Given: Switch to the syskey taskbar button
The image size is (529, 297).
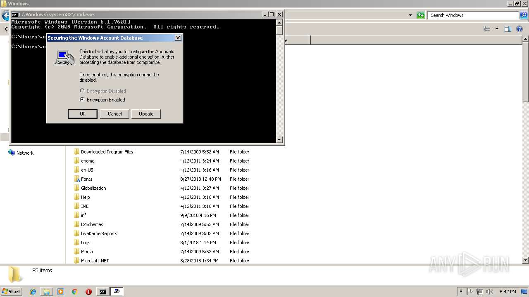Looking at the screenshot, I should pyautogui.click(x=117, y=292).
